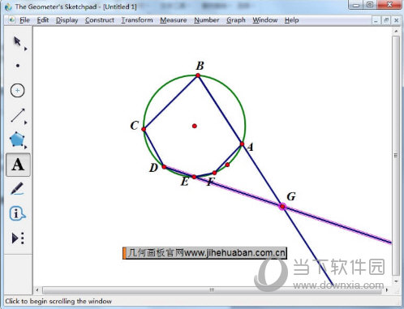Select the Information tool

17,213
